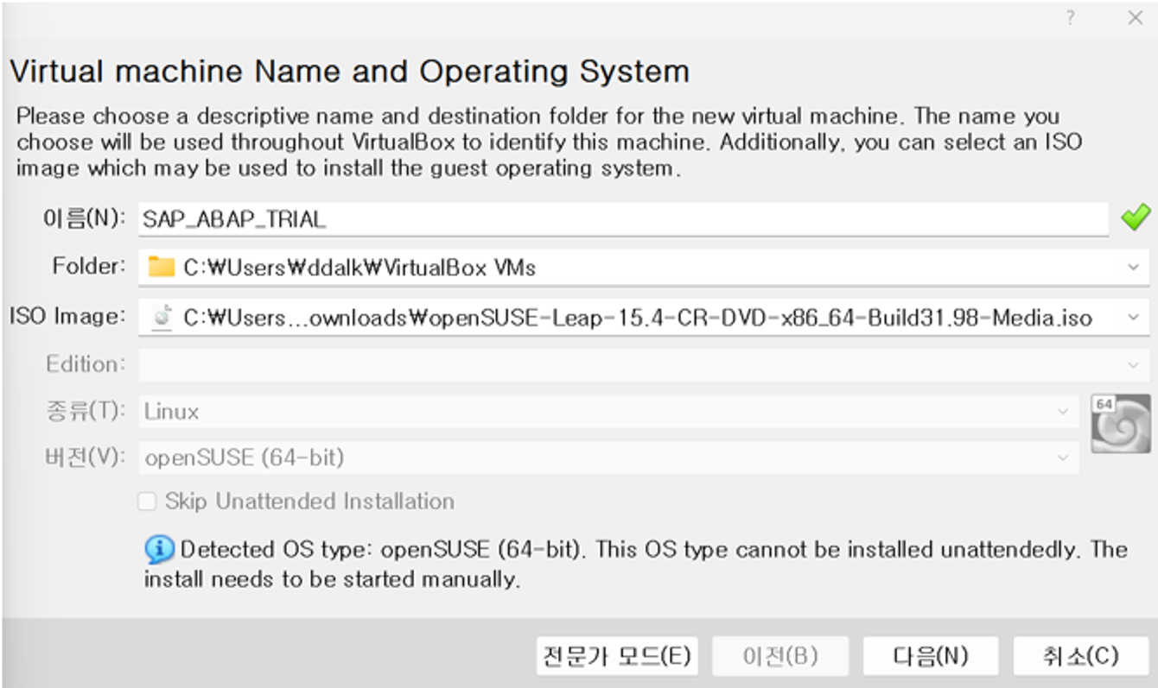Click the 이름(N) label
Screen dimensions: 1158x688
pos(85,218)
